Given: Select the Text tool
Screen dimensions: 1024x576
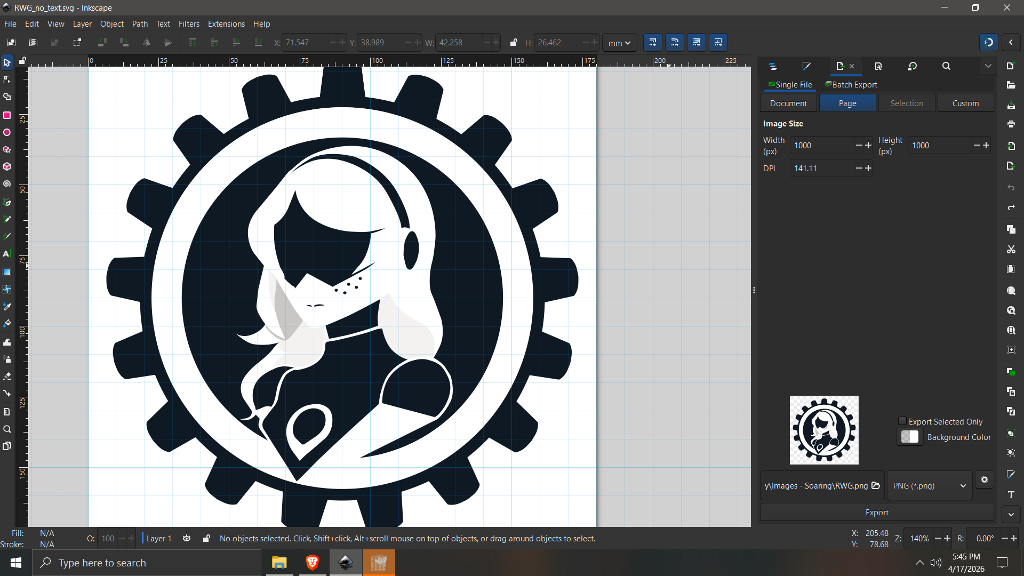Looking at the screenshot, I should [7, 254].
